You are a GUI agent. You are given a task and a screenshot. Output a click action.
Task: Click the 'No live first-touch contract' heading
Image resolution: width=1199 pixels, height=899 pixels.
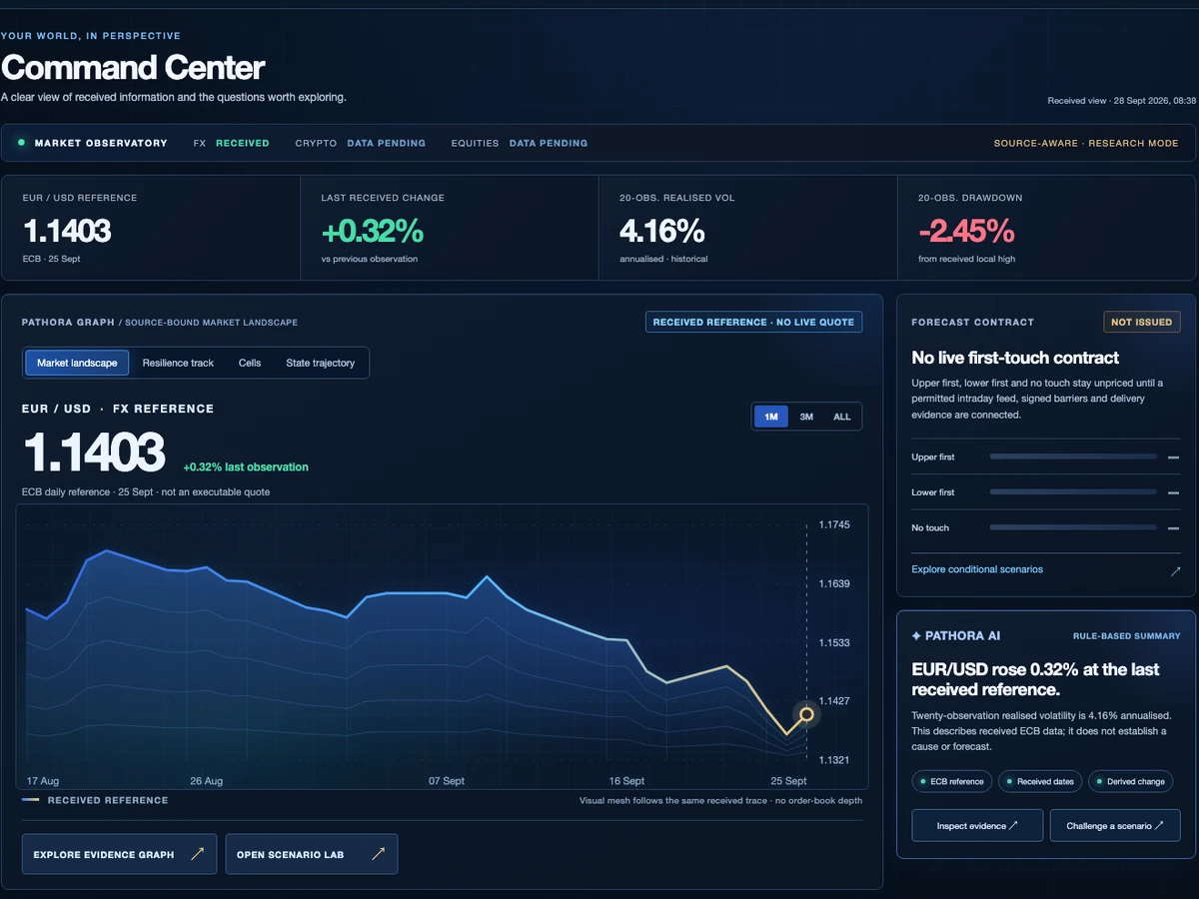pos(1015,358)
